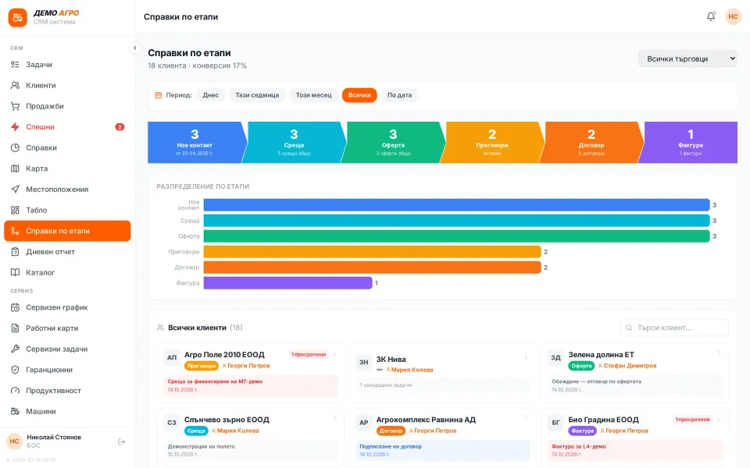Screen dimensions: 750x468
Task: Choose the По дата period filter
Action: (x=399, y=95)
